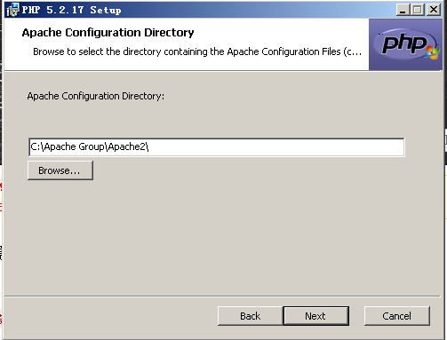Close the PHP 5.2.17 Setup dialog

point(434,10)
